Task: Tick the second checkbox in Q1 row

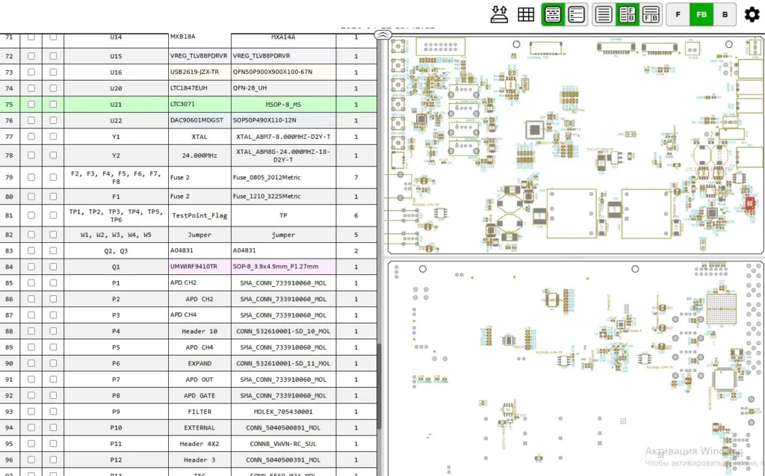Action: pos(53,267)
